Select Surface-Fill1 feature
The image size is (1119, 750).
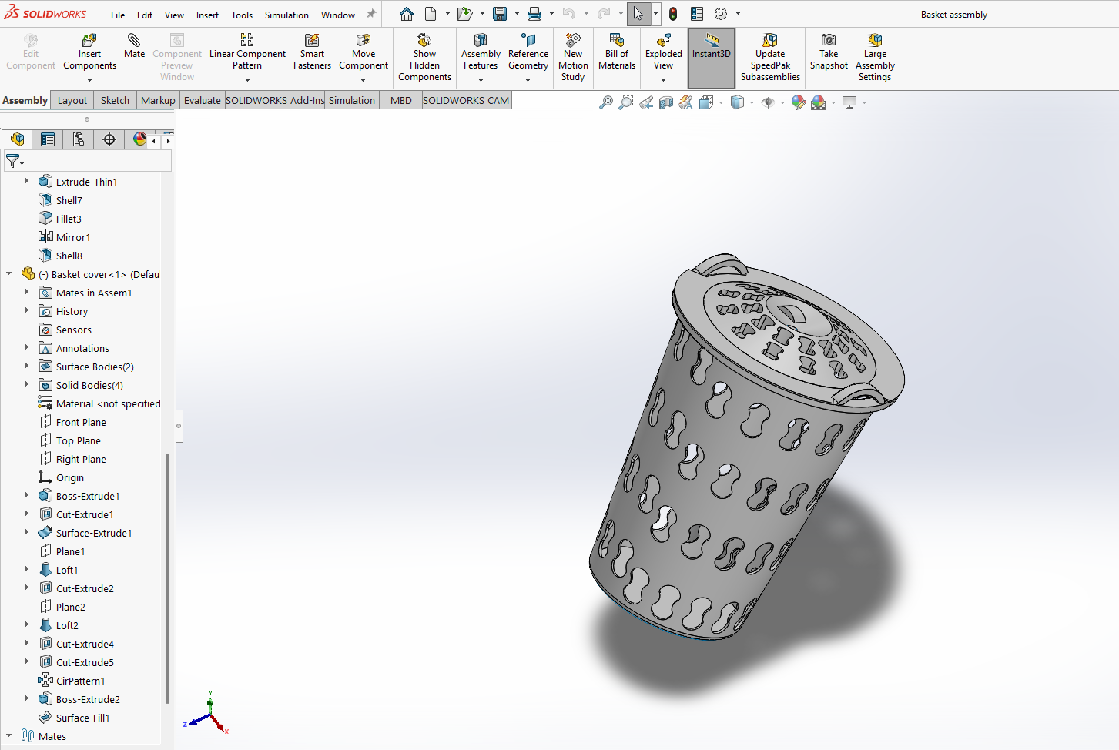point(82,718)
